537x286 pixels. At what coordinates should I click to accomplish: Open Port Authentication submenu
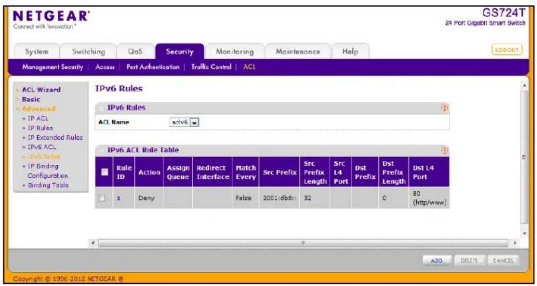[153, 67]
